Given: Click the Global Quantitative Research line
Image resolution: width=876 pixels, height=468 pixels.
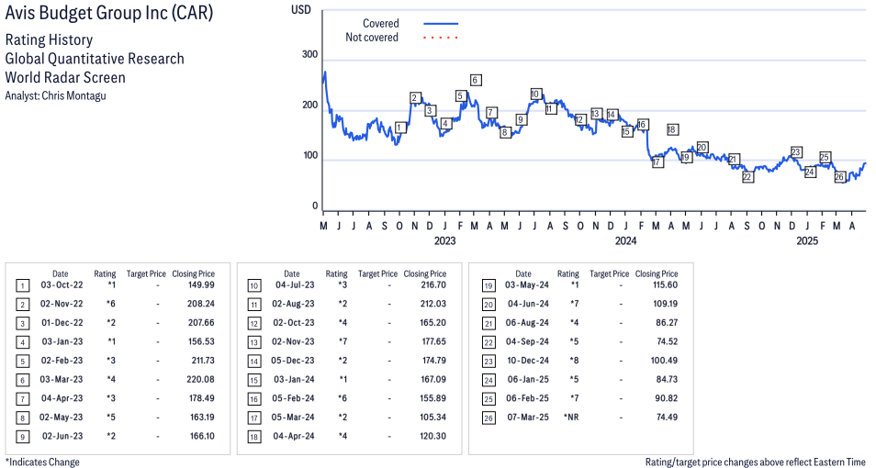Looking at the screenshot, I should click(x=95, y=59).
